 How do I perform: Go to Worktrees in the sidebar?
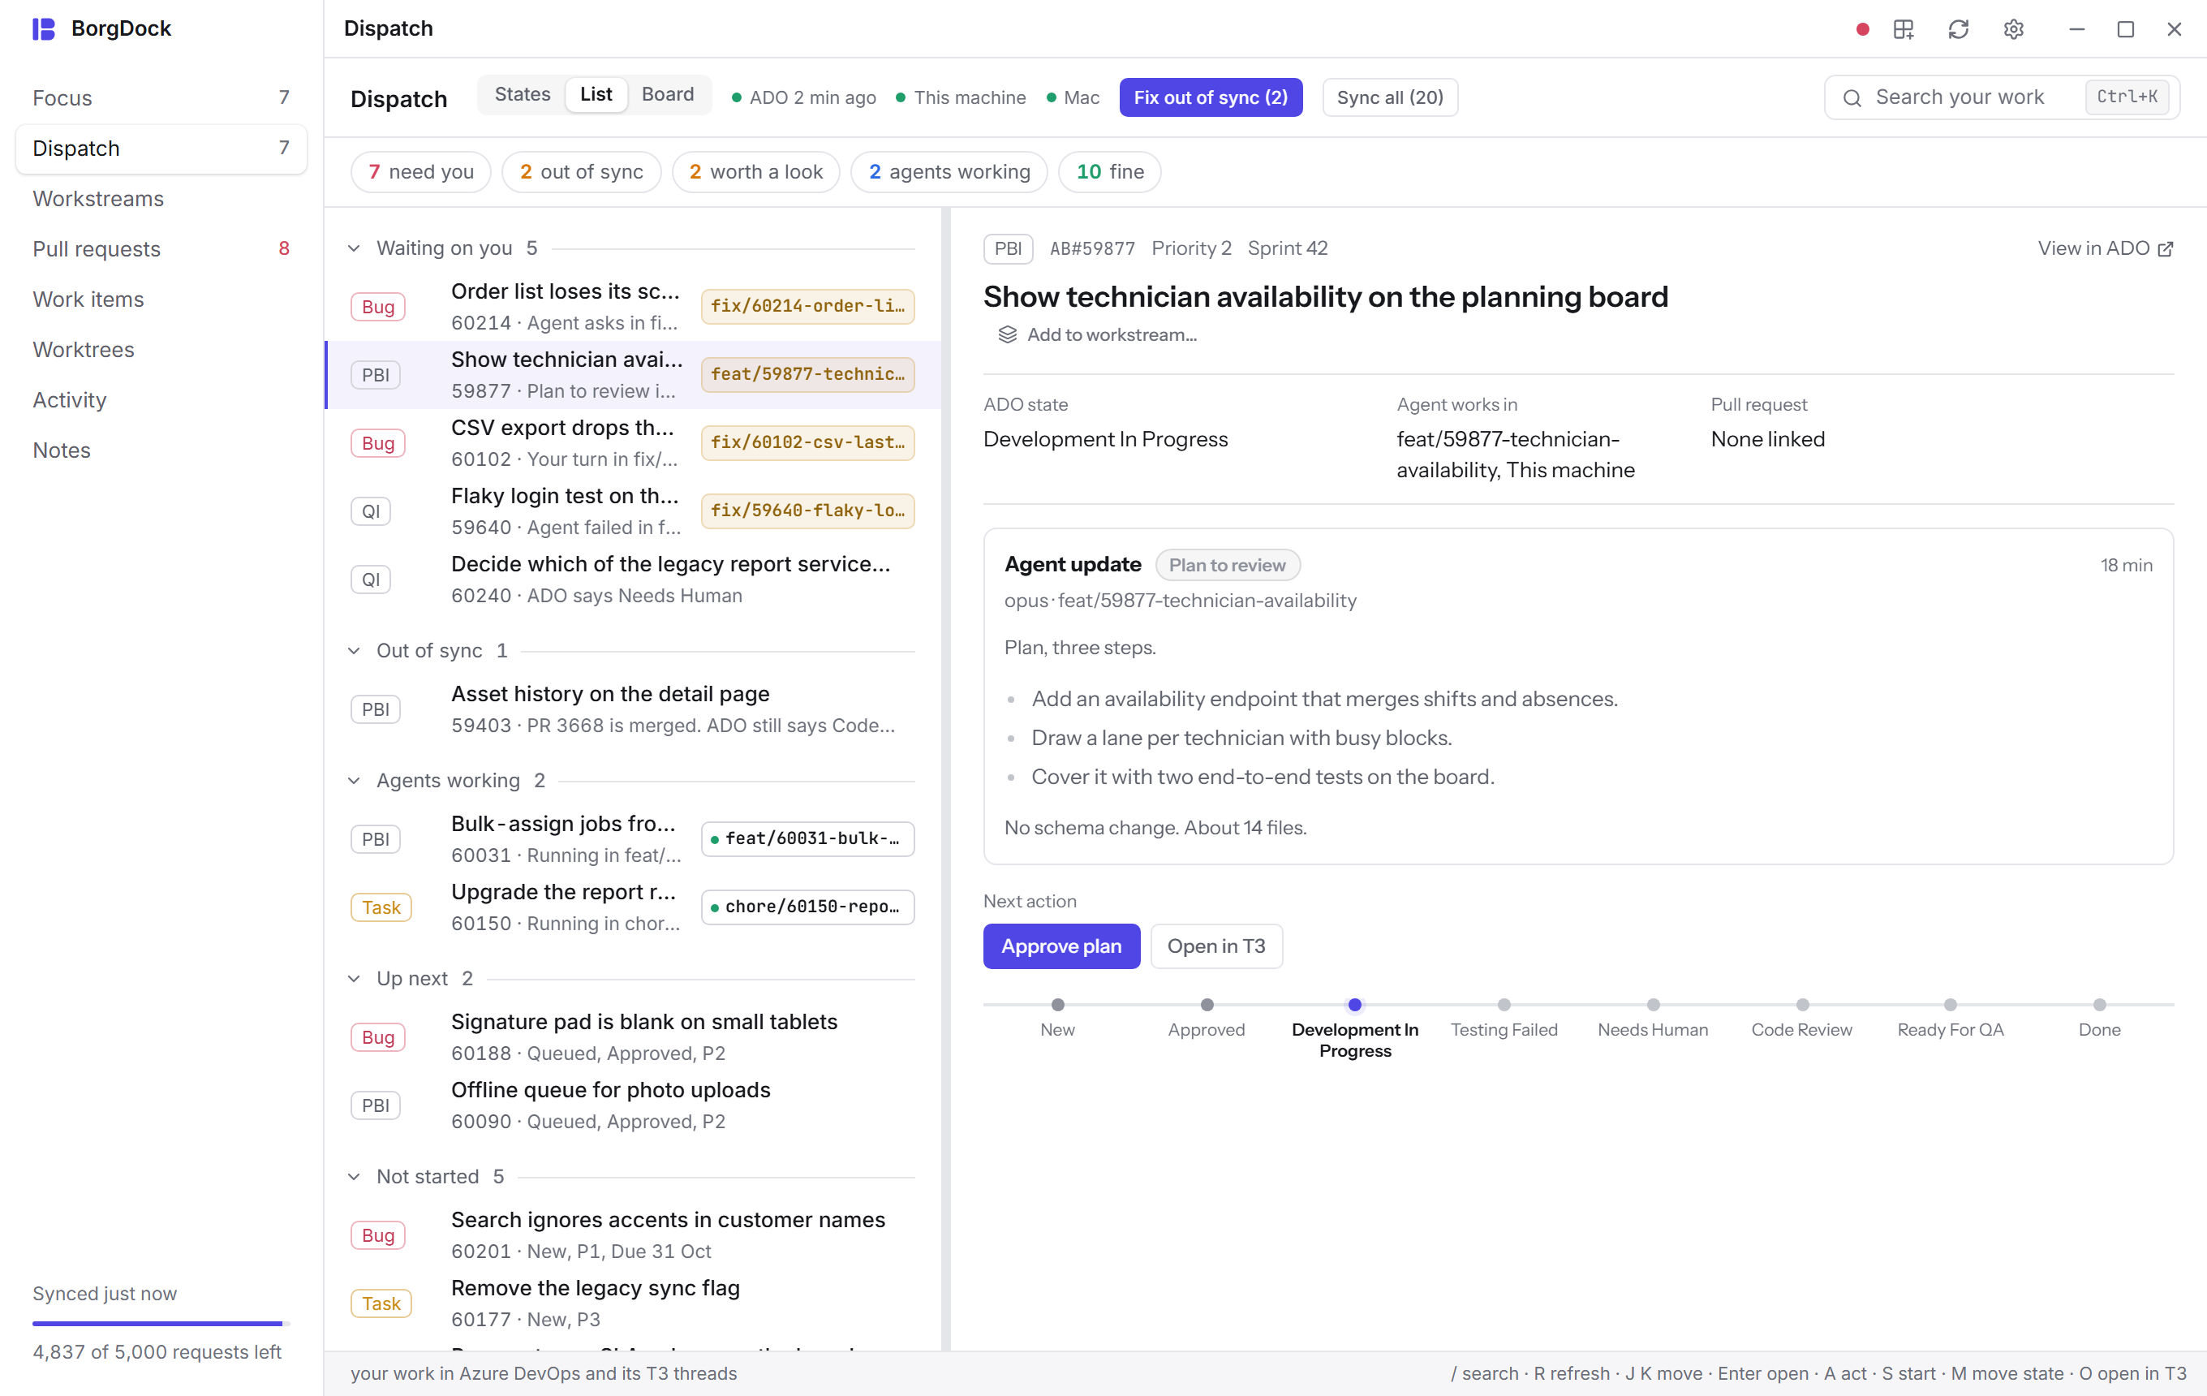[161, 350]
